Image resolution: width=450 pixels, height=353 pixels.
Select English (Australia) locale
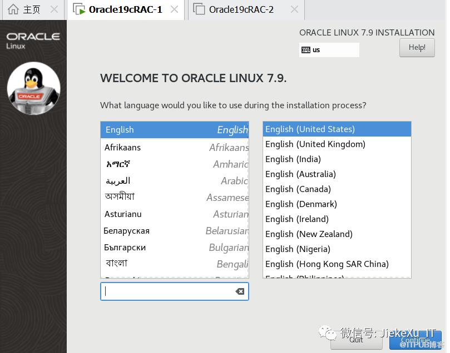point(337,174)
